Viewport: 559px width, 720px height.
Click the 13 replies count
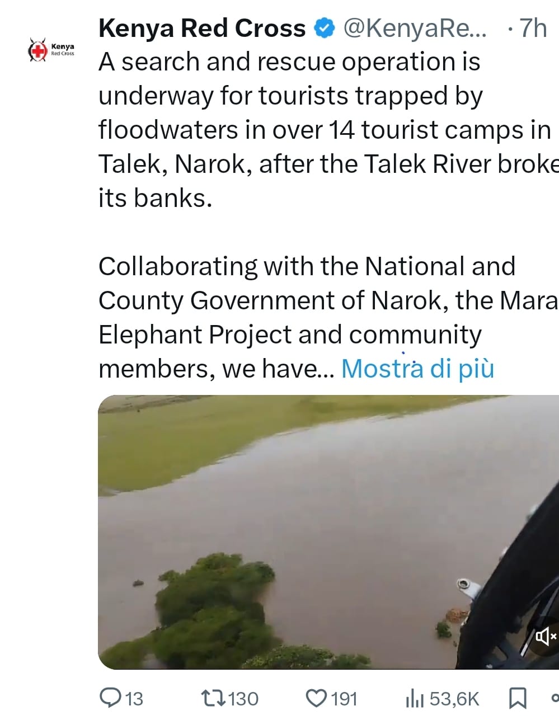coord(134,699)
